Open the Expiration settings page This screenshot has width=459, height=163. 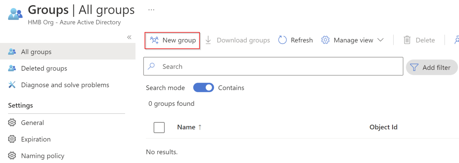point(36,139)
